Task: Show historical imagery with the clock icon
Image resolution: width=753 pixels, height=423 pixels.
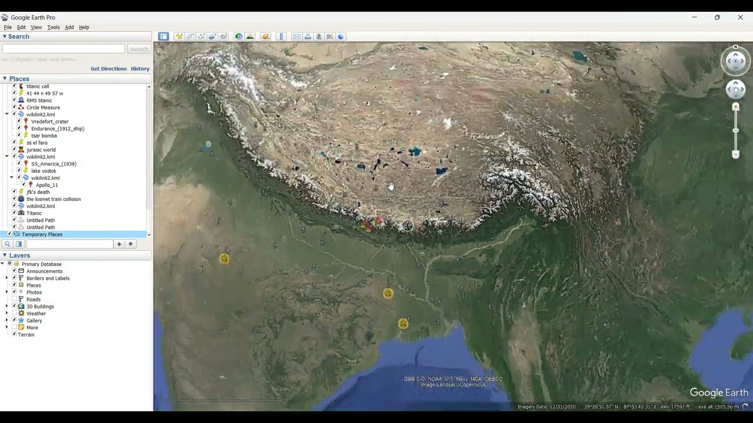Action: click(239, 36)
